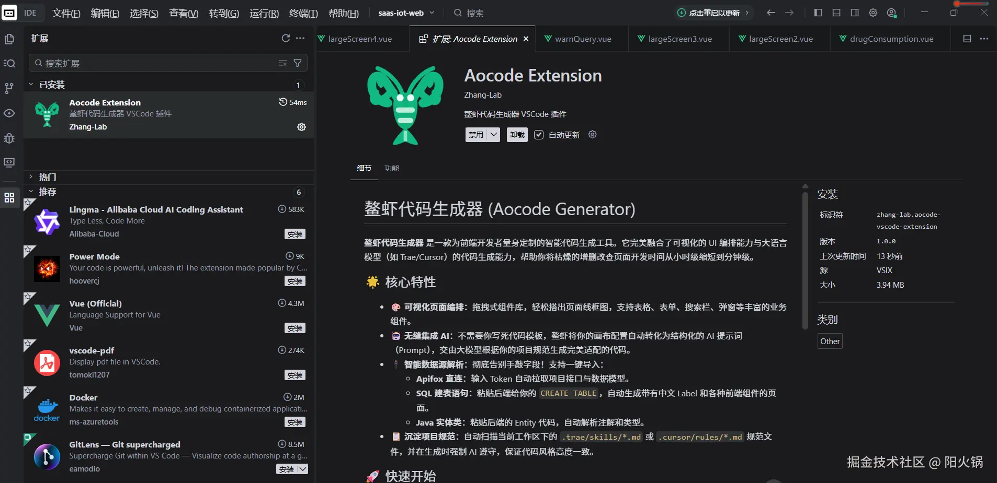
Task: Toggle the bottom panel layout icon
Action: pos(836,13)
